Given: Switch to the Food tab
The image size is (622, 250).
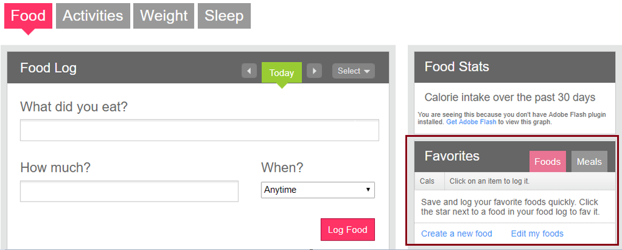Looking at the screenshot, I should [x=28, y=16].
